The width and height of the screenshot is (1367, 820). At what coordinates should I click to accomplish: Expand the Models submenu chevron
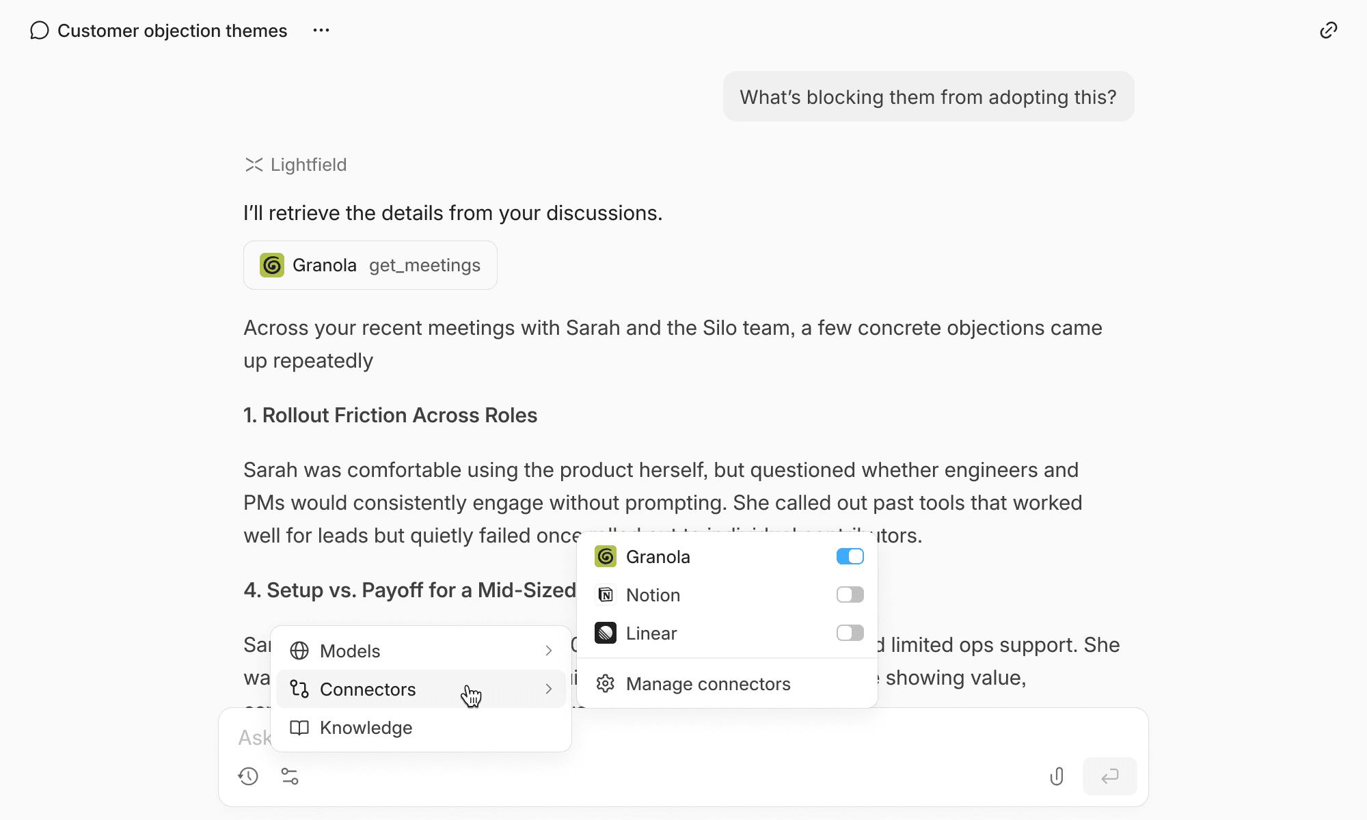(x=548, y=651)
